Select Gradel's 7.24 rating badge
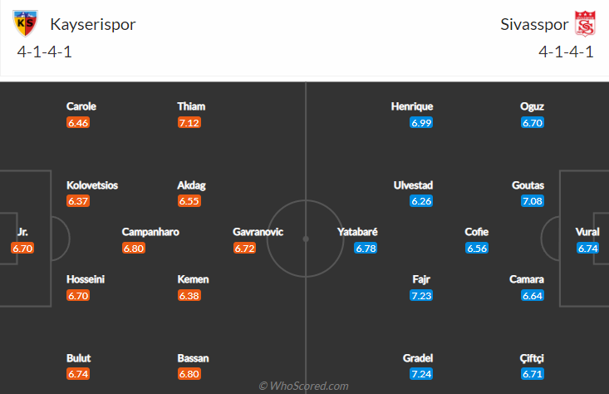609x394 pixels. click(421, 374)
